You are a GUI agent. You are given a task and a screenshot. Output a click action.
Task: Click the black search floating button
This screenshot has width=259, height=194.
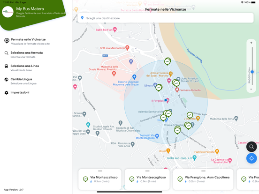[x=251, y=147]
